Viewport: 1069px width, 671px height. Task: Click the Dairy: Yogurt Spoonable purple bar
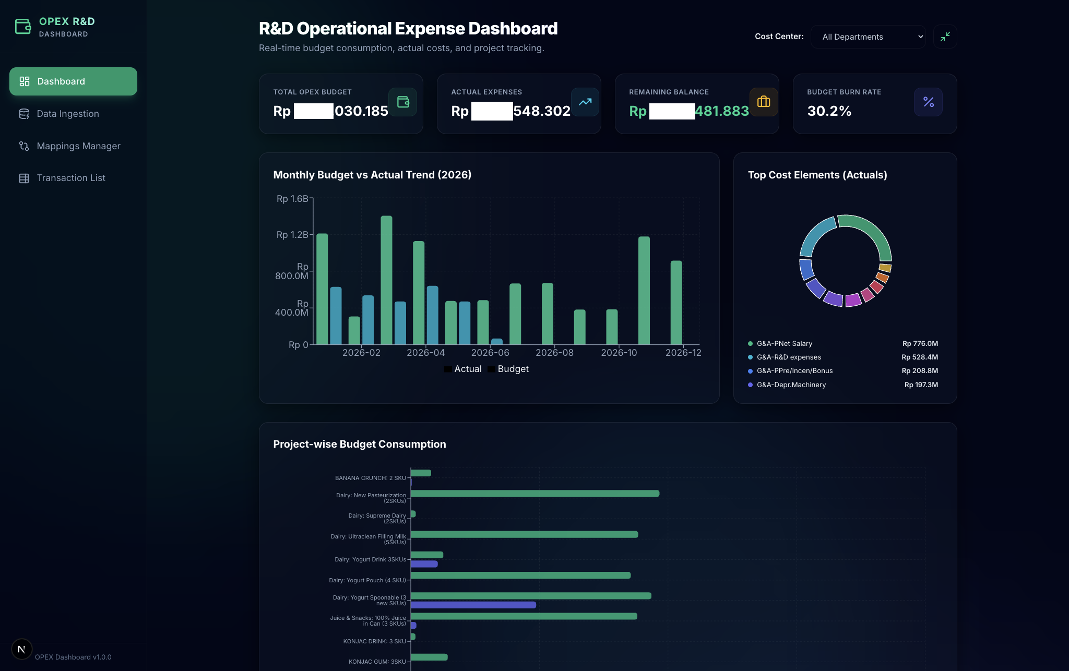click(x=473, y=605)
